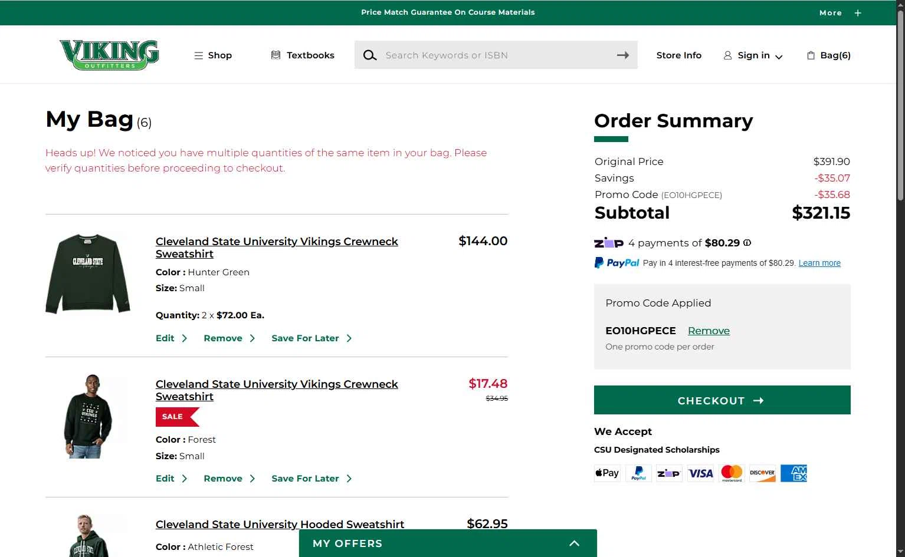Click Save For Later chevron, Forest item
905x557 pixels.
coord(349,479)
